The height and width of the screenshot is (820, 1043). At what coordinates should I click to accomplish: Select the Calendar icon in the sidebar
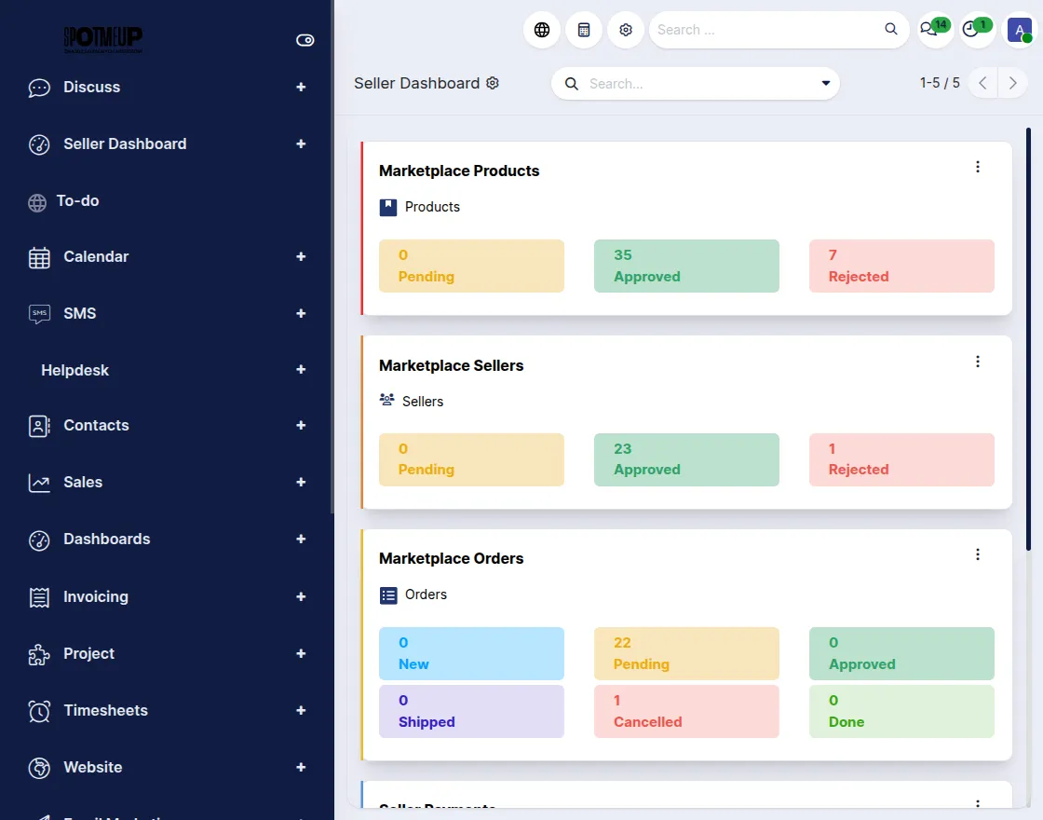(38, 256)
